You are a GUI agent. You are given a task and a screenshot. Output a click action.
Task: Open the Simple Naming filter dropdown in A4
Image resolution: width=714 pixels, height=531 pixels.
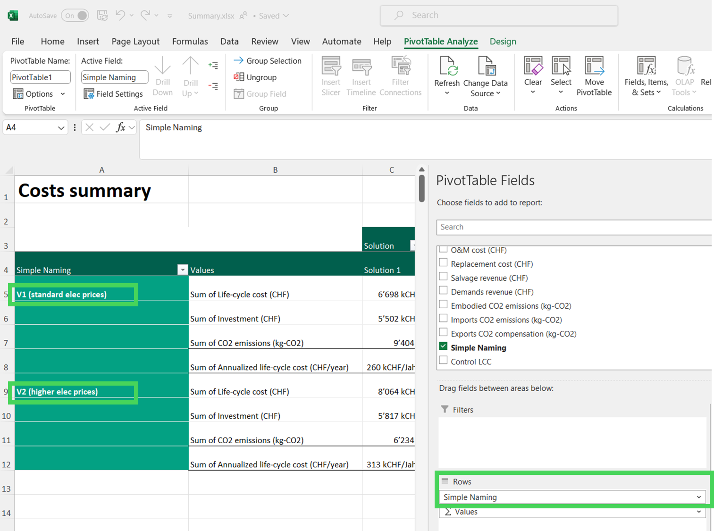point(182,270)
